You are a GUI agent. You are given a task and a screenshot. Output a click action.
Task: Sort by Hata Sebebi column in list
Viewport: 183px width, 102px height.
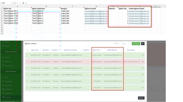tap(133, 50)
